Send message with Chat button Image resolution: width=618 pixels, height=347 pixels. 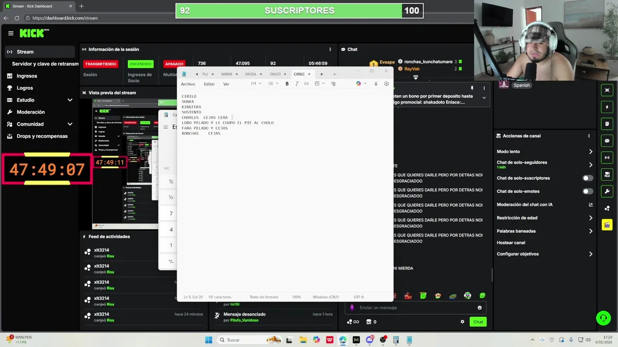[x=478, y=322]
